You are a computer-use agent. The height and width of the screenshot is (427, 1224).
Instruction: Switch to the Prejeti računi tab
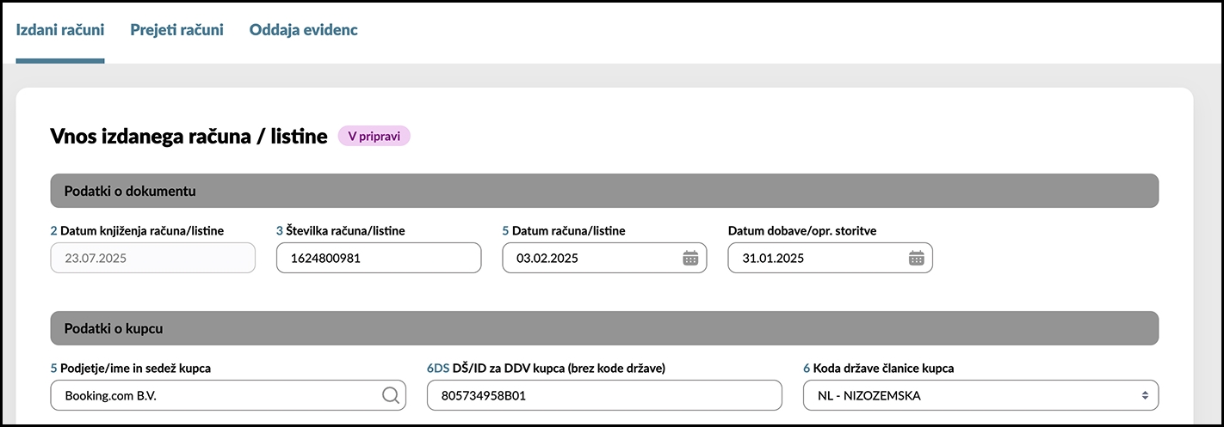[x=176, y=30]
